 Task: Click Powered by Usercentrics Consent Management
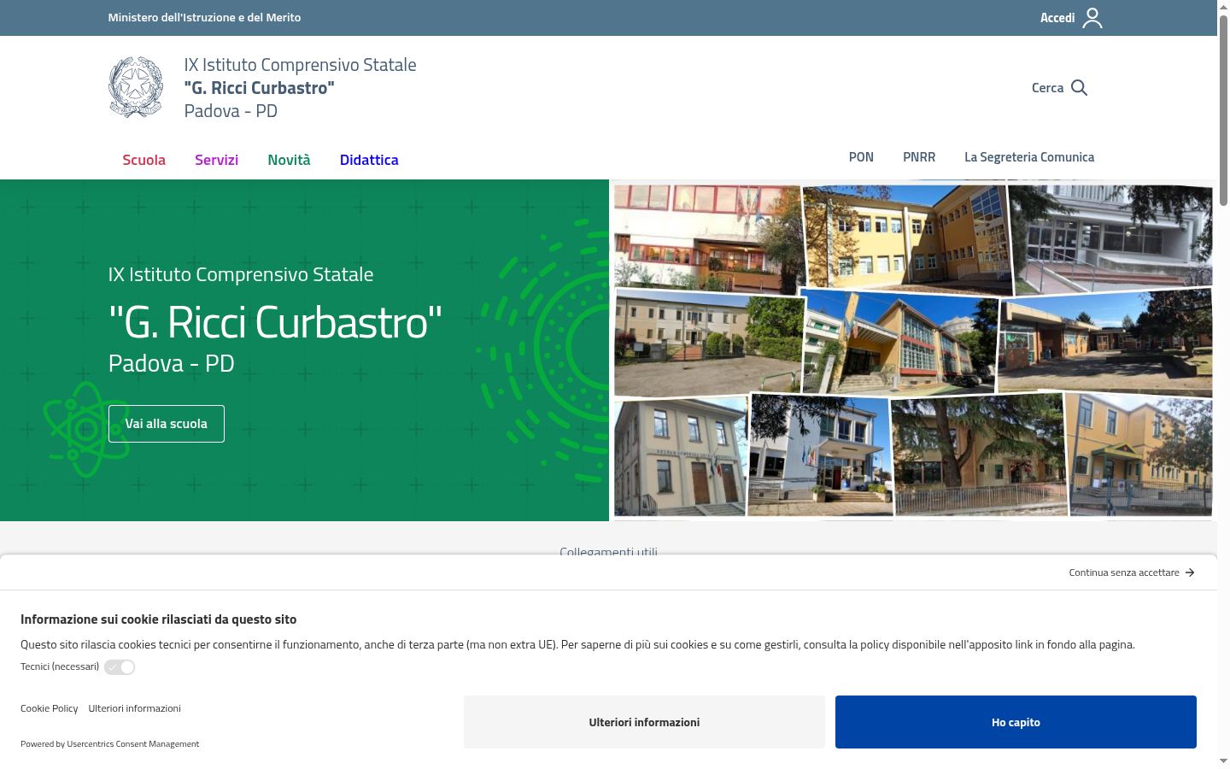tap(109, 744)
